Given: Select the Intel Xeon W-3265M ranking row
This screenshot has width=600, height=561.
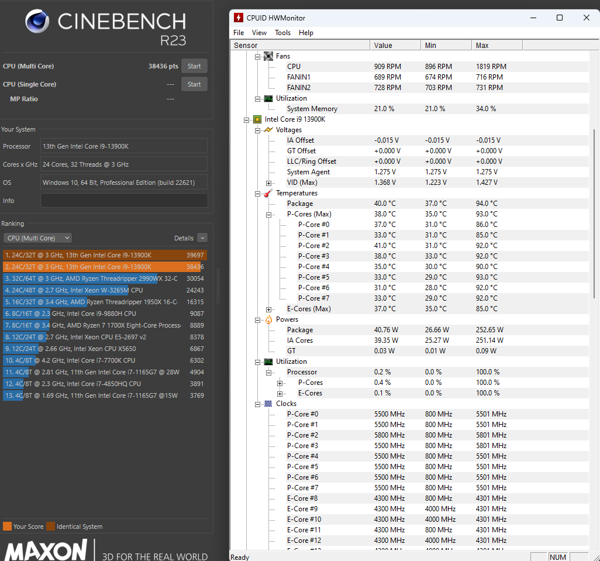Looking at the screenshot, I should click(105, 290).
